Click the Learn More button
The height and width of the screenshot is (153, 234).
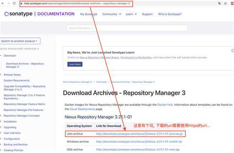(75, 64)
